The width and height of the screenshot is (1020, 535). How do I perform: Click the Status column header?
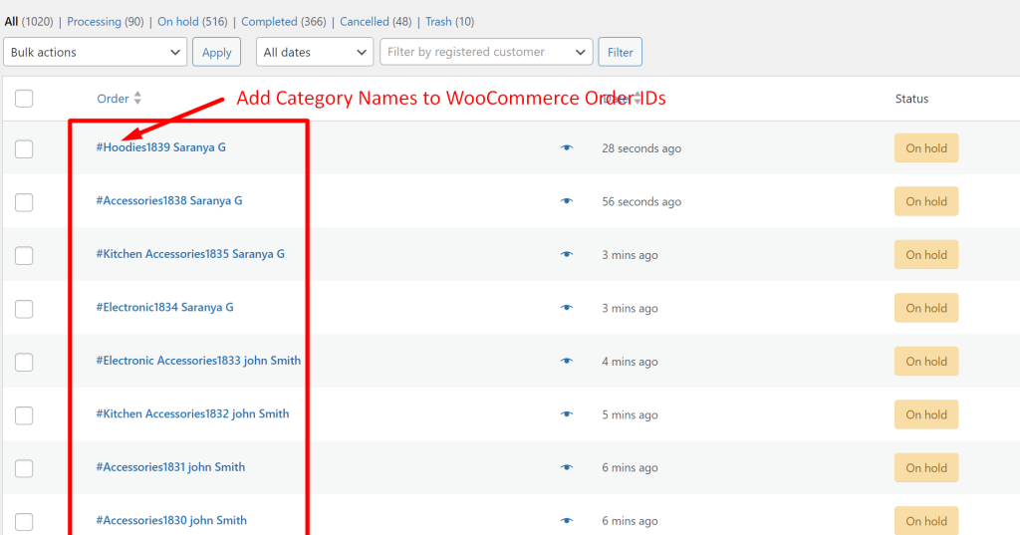(911, 99)
